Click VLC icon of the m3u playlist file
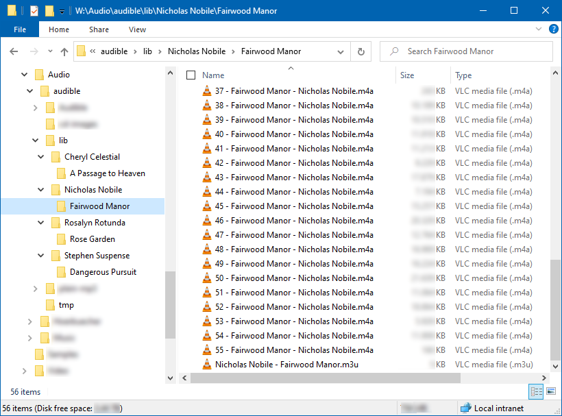 (x=207, y=365)
